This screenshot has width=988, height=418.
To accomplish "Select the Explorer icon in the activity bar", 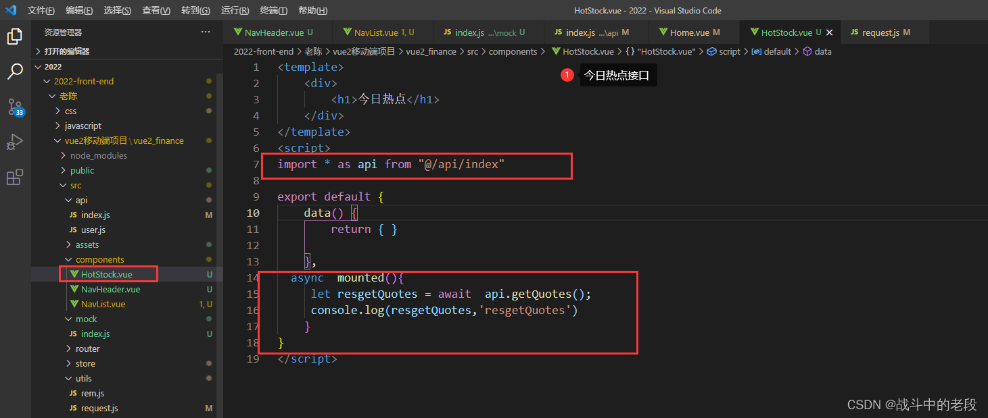I will pos(15,37).
